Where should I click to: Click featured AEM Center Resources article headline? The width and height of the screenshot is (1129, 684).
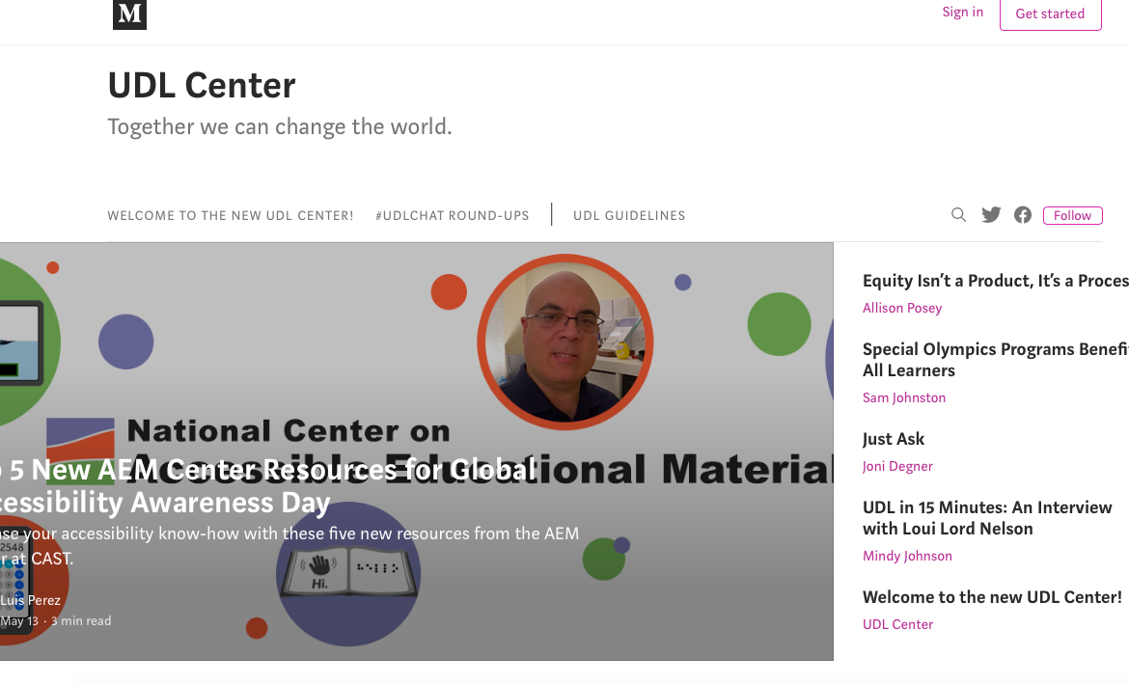[268, 486]
